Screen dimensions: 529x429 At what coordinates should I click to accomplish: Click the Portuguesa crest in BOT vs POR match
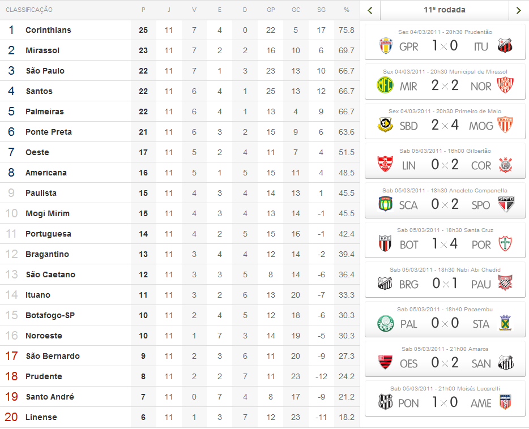(505, 244)
